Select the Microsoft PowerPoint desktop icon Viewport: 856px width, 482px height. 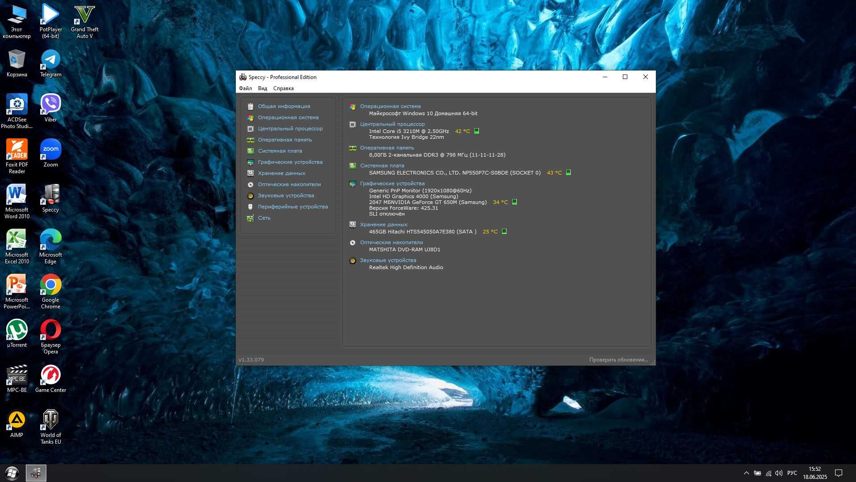(x=17, y=292)
